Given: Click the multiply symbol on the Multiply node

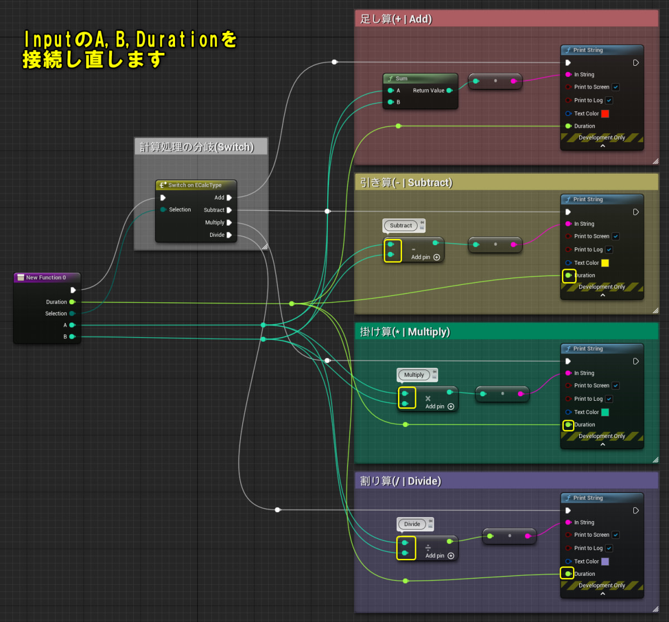Looking at the screenshot, I should [428, 399].
